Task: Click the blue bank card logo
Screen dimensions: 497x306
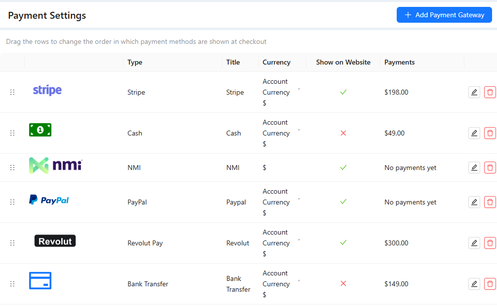Action: click(x=40, y=281)
